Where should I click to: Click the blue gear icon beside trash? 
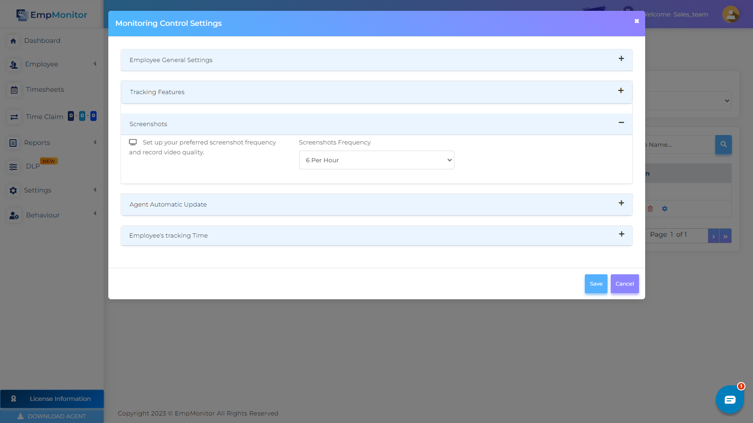[664, 209]
